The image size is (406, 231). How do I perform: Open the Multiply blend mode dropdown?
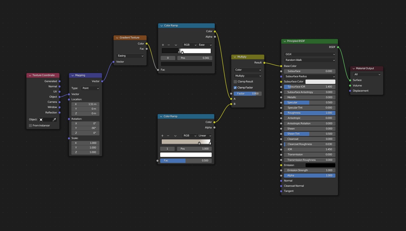[248, 76]
